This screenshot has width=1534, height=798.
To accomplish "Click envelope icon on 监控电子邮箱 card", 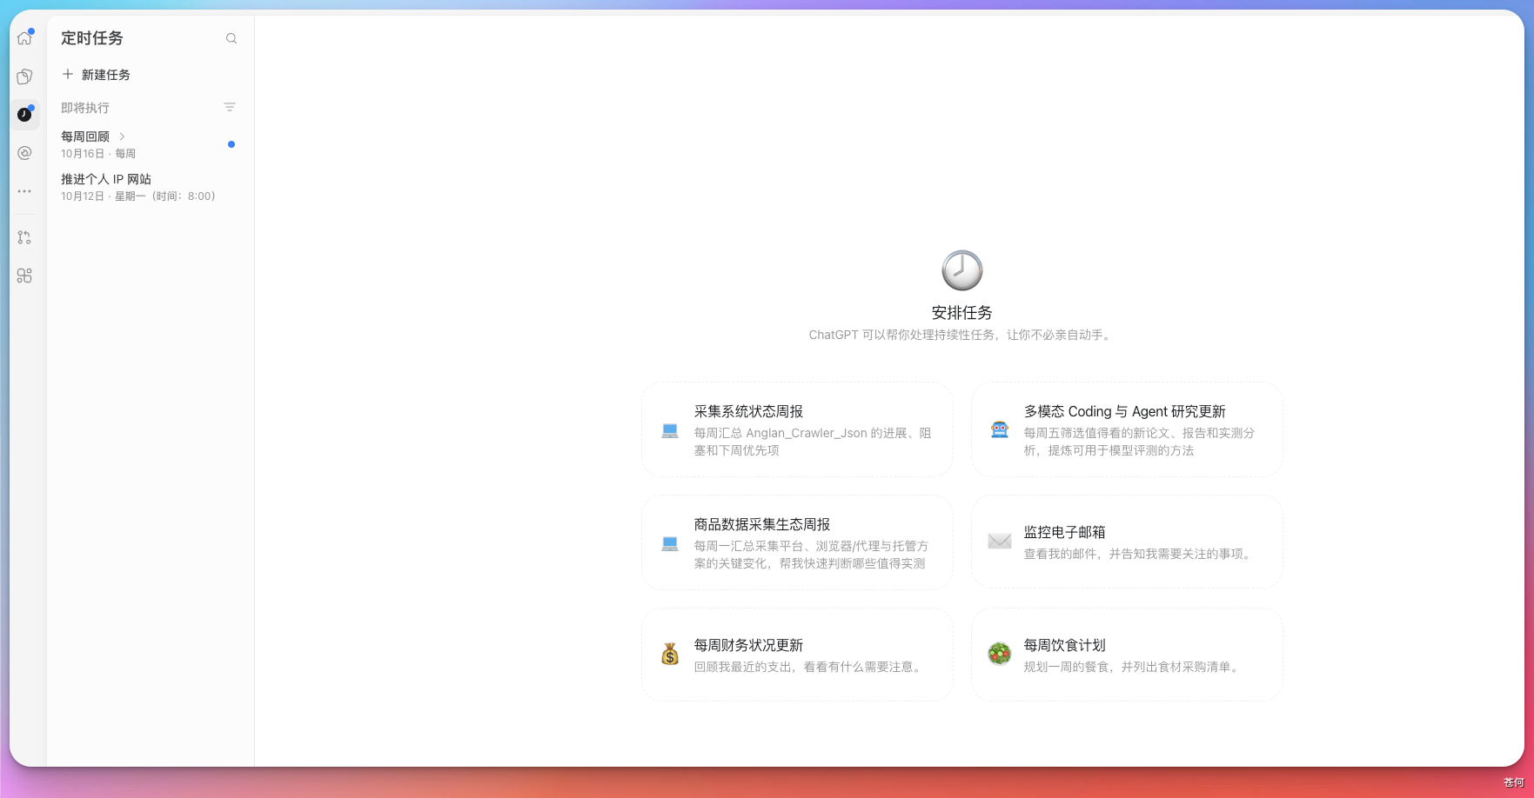I will (1000, 542).
